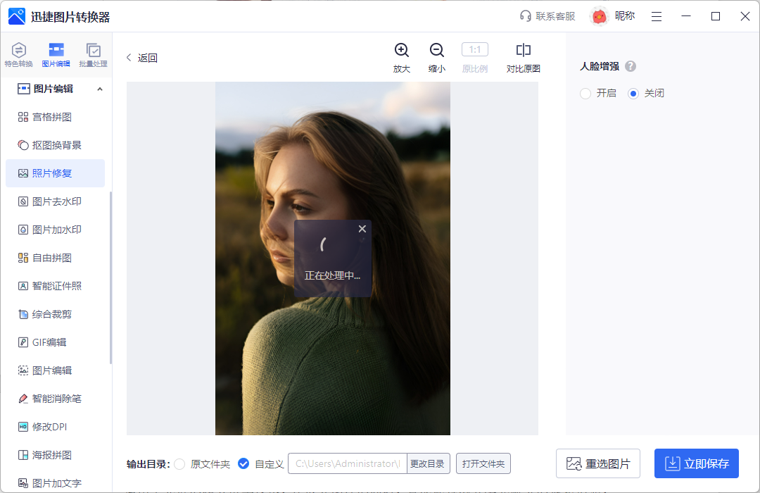Save now with 立即保存
The height and width of the screenshot is (493, 760).
pos(697,463)
